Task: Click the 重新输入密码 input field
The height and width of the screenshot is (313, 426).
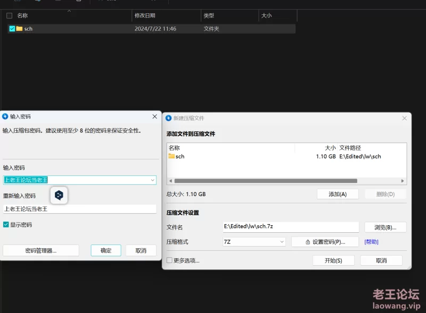Action: [80, 209]
